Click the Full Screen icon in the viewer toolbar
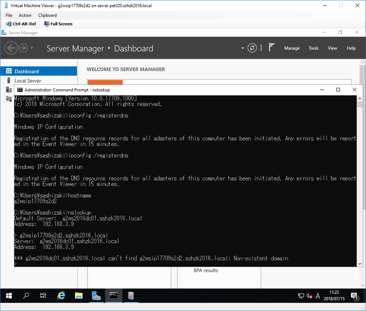366x311 pixels. 47,23
